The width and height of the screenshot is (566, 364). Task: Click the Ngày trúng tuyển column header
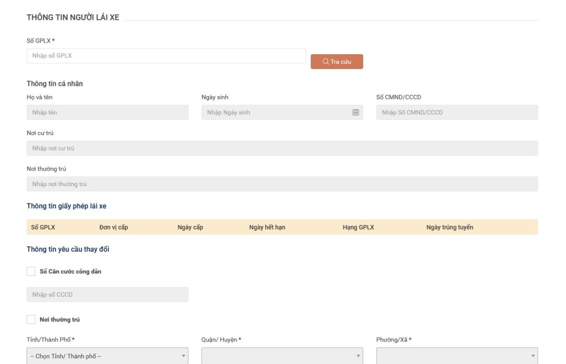point(449,228)
